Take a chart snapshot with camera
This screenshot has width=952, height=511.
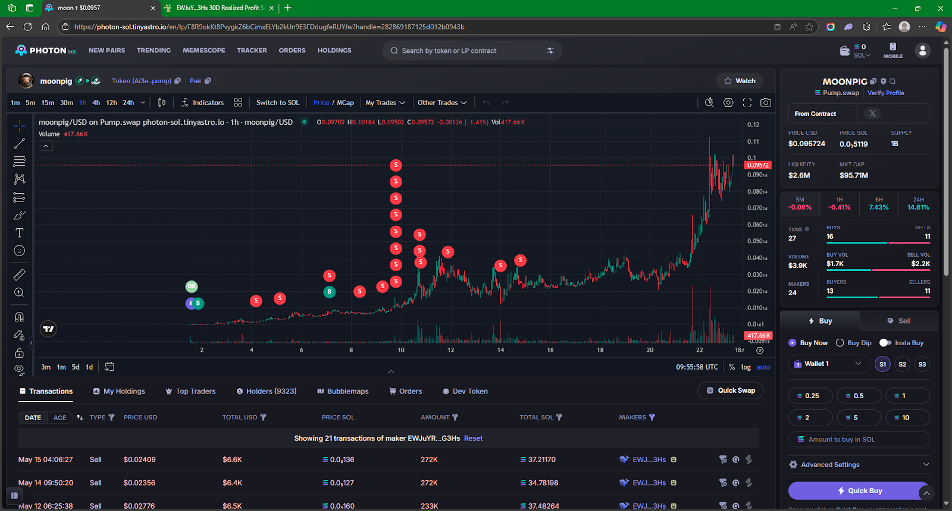pyautogui.click(x=766, y=103)
